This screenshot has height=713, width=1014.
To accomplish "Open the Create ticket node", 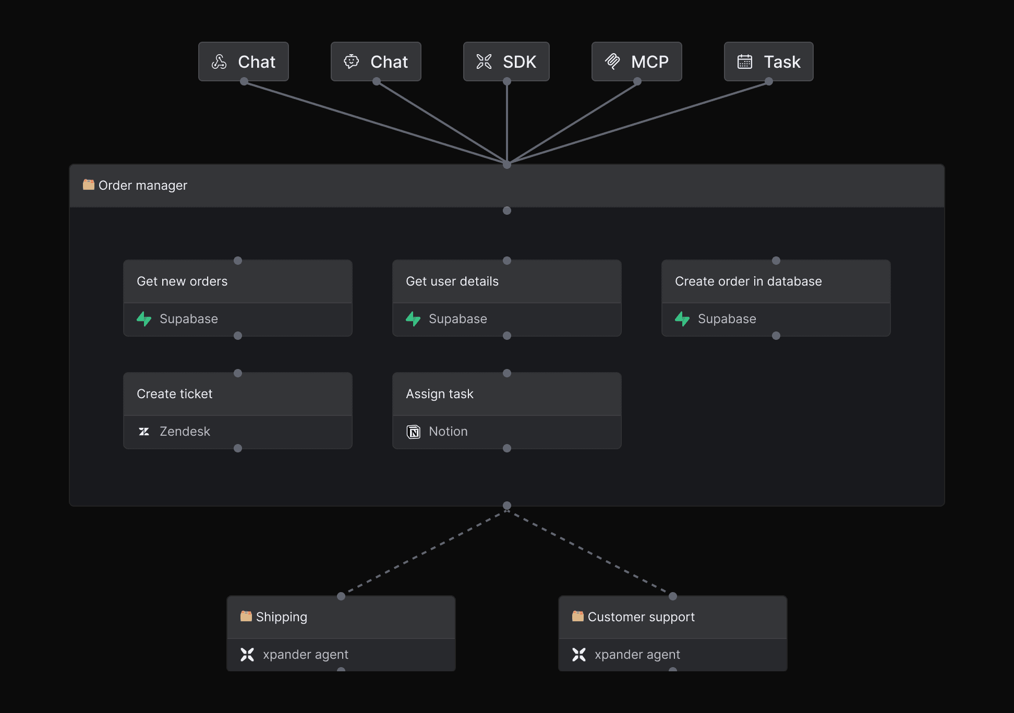I will point(175,394).
